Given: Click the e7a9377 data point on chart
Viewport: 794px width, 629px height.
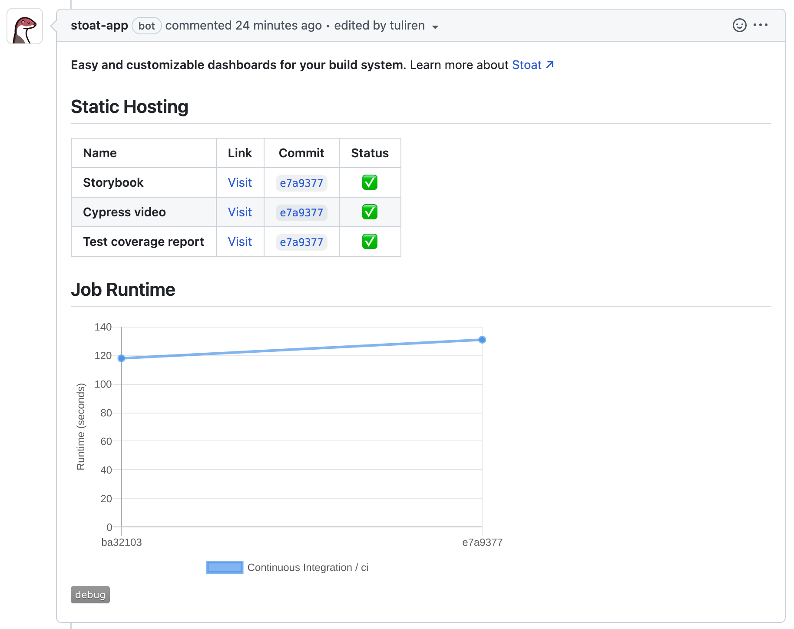Looking at the screenshot, I should (482, 340).
